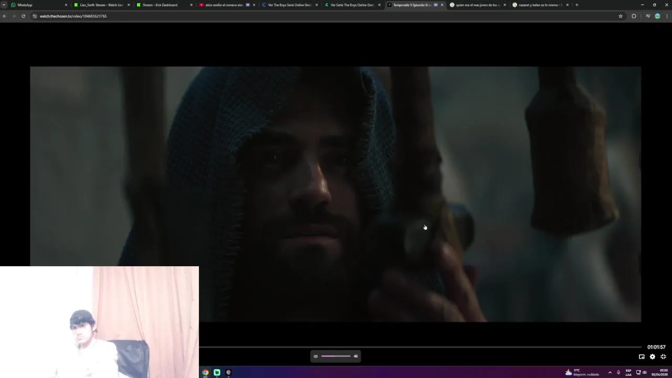Viewport: 672px width, 378px height.
Task: Open the green taskbar app icon
Action: tap(217, 372)
